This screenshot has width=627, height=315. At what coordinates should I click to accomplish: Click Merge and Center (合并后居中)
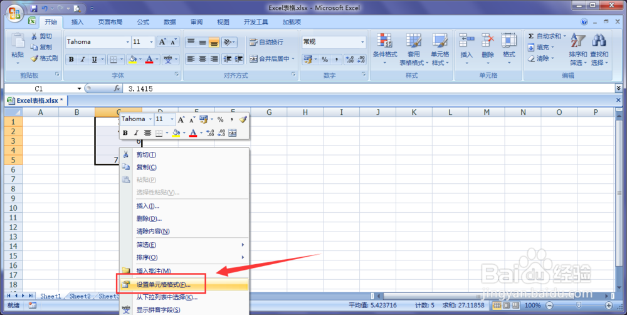tap(272, 59)
